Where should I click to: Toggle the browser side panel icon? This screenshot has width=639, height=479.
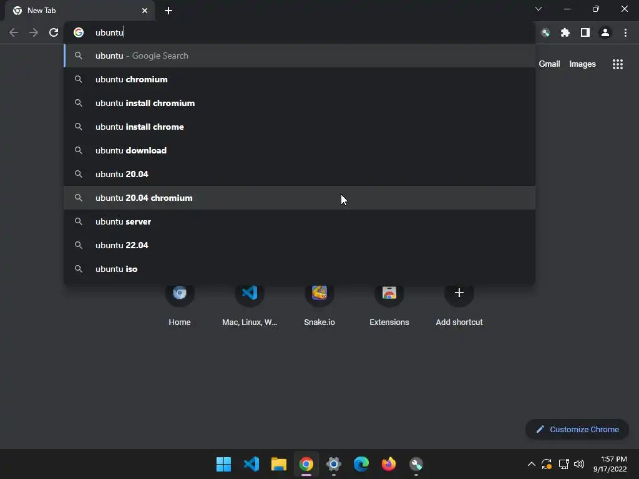click(x=585, y=32)
